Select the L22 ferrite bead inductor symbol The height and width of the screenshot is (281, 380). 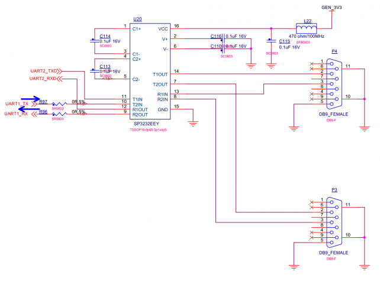point(307,28)
